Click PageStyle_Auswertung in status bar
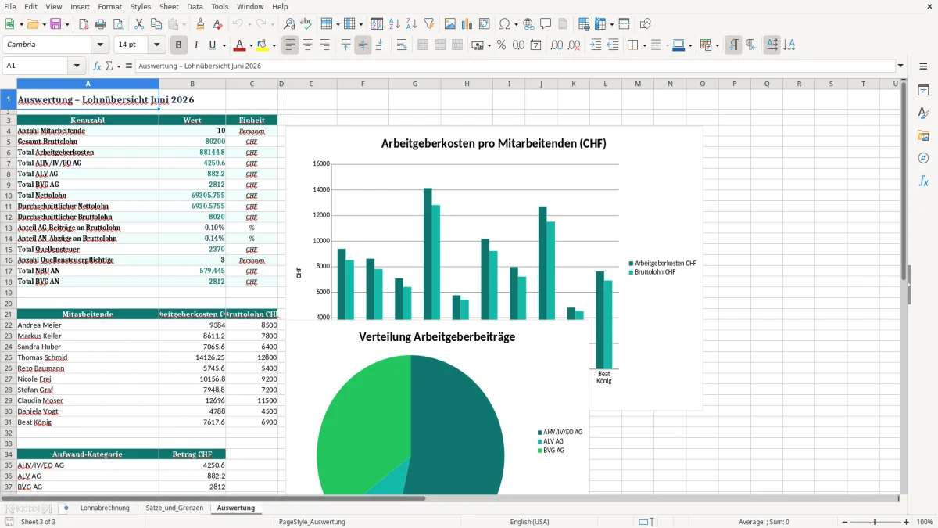Viewport: 938px width, 528px height. [x=312, y=522]
